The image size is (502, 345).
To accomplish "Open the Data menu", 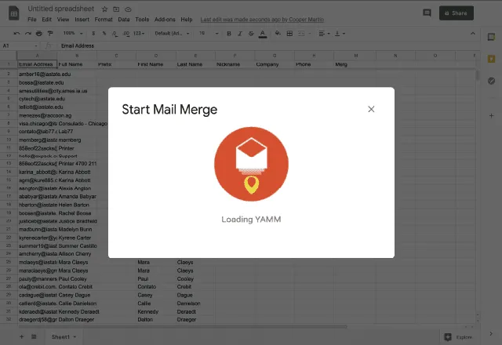I will [x=124, y=20].
